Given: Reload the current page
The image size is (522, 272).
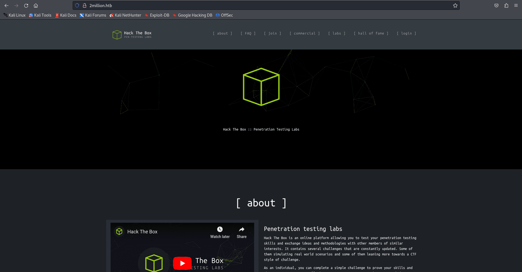Looking at the screenshot, I should tap(26, 5).
